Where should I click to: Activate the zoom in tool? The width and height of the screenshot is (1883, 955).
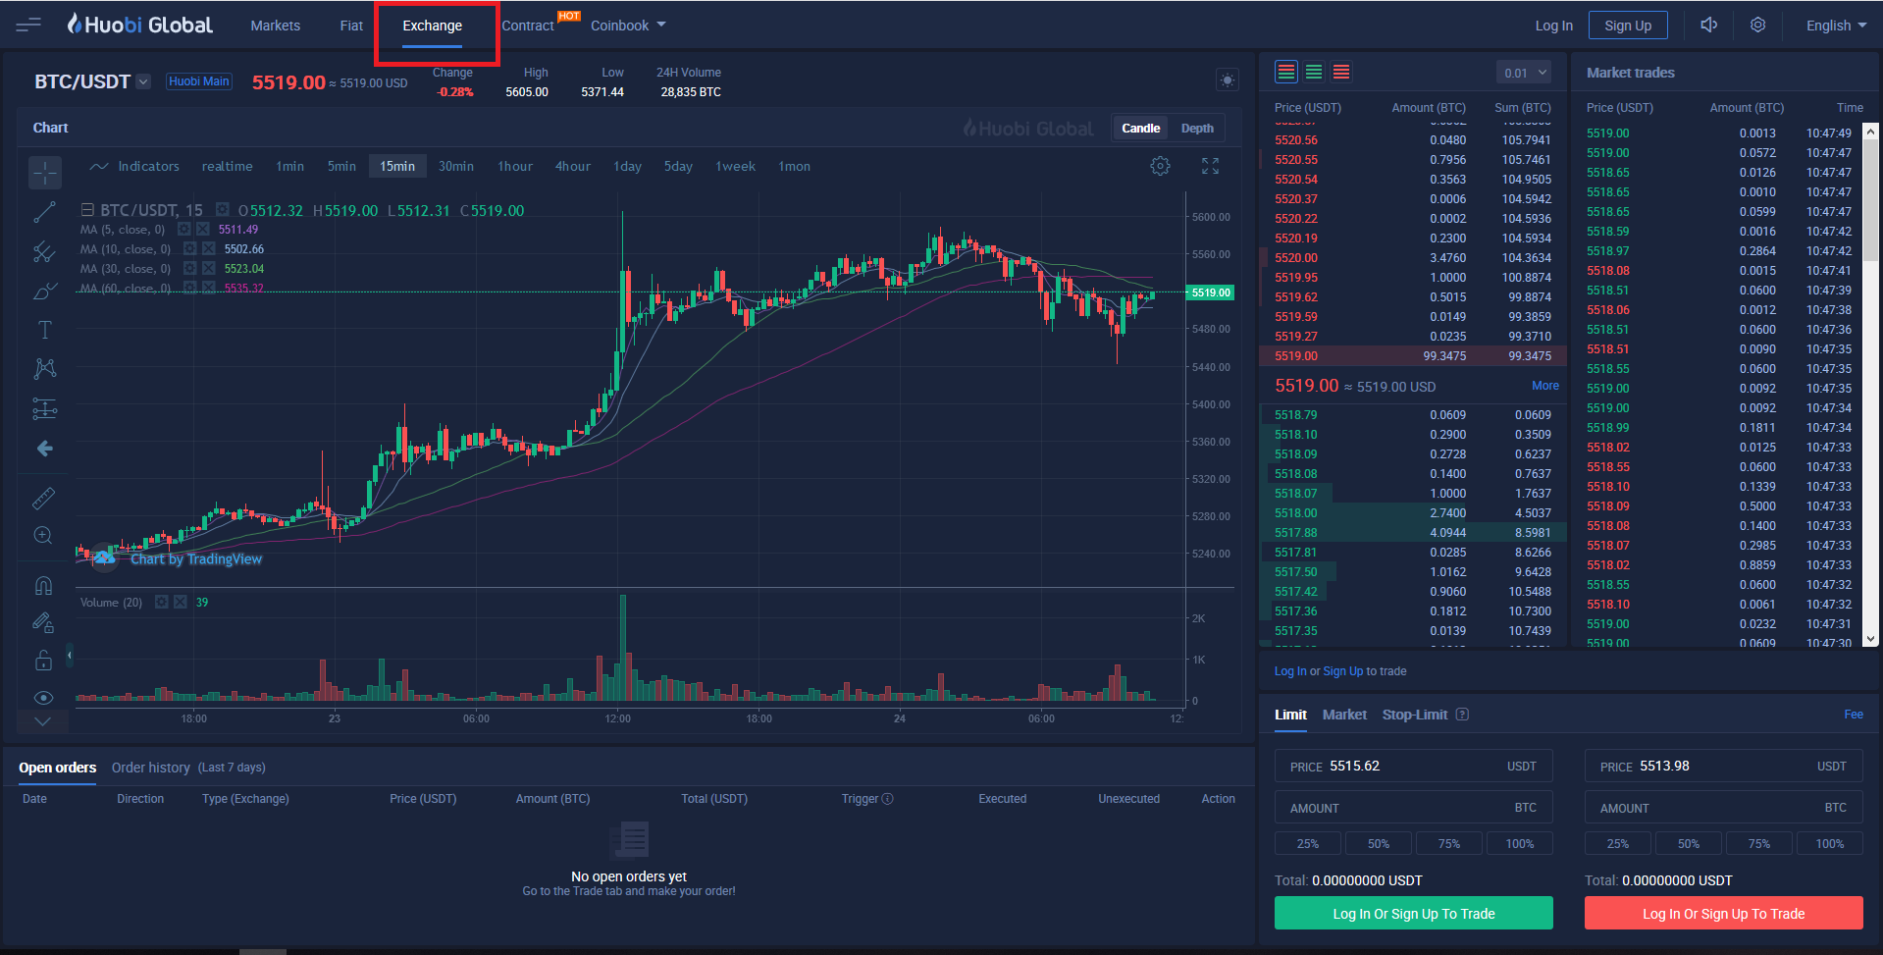coord(44,536)
